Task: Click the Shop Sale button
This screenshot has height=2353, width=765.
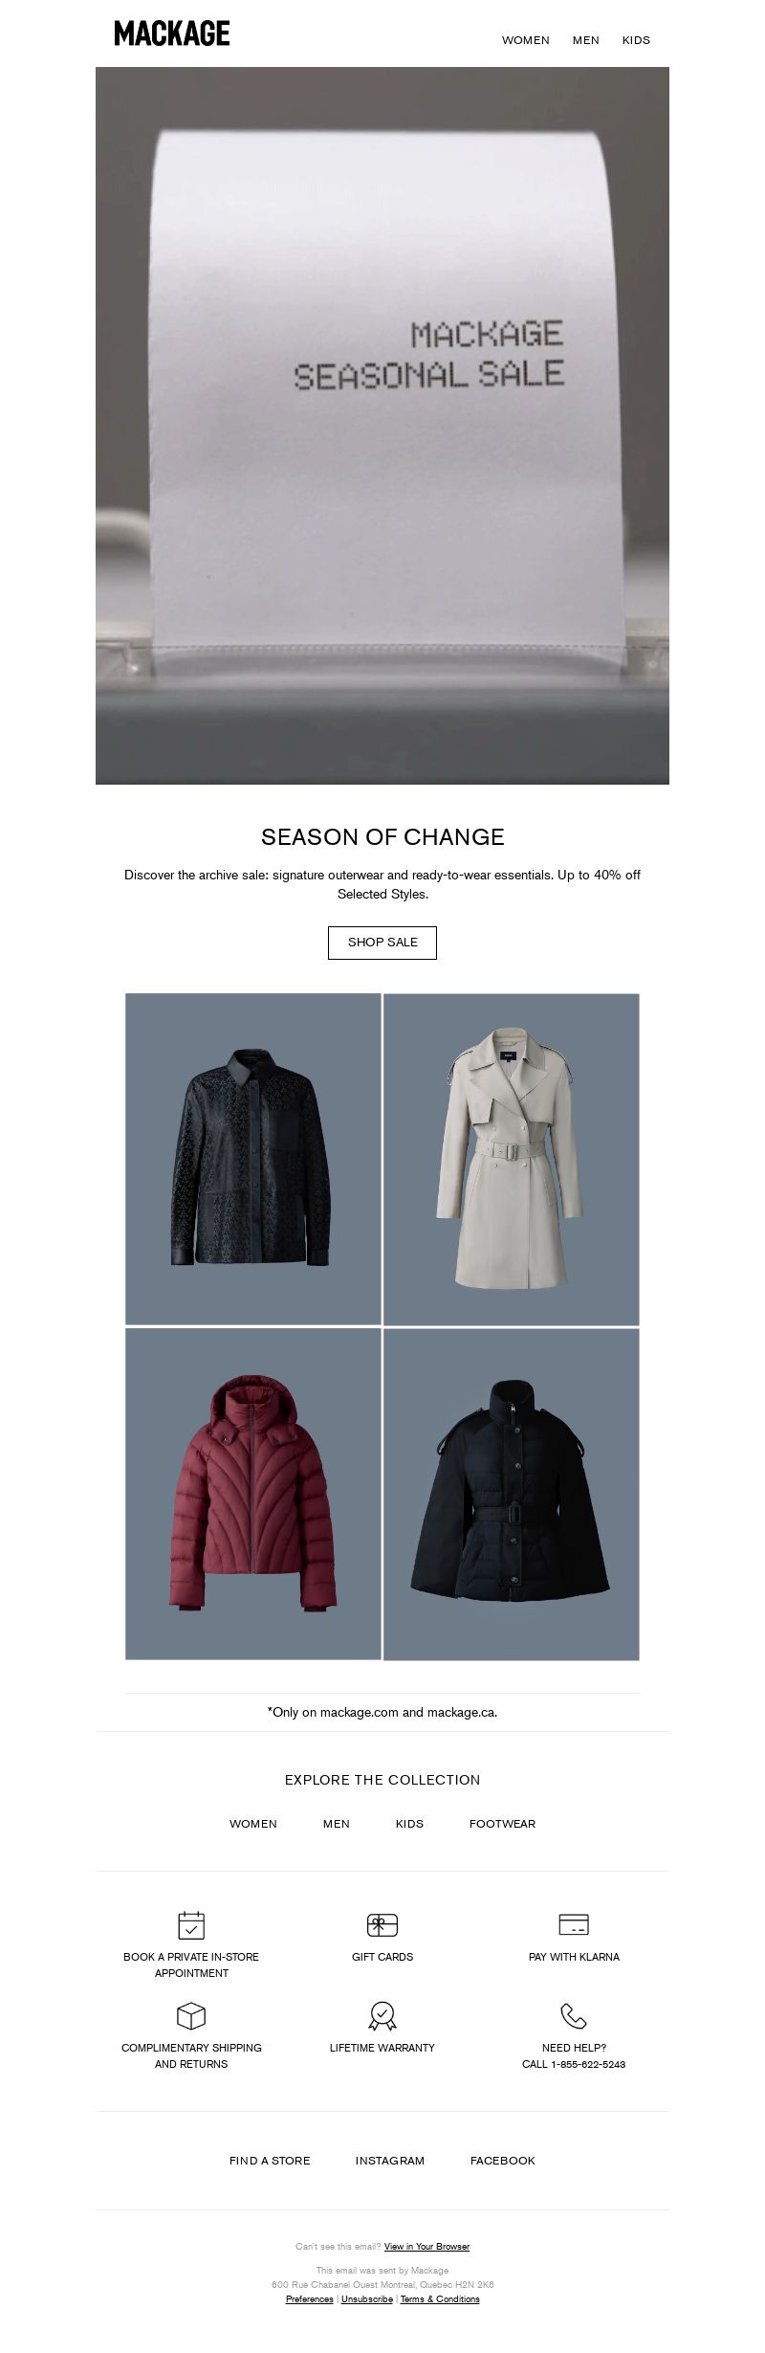Action: tap(382, 943)
